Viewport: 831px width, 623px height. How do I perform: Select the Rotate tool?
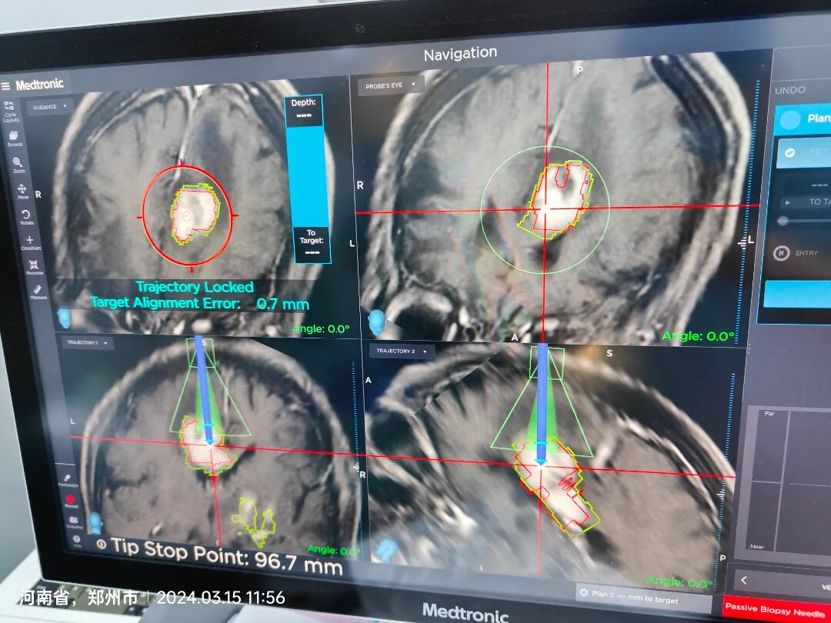[x=26, y=217]
